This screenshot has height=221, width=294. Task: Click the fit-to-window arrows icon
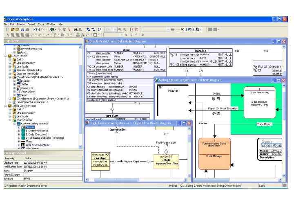pos(100,29)
